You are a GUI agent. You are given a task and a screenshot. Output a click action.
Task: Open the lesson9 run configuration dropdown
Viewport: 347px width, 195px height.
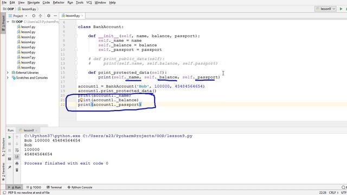[325, 9]
